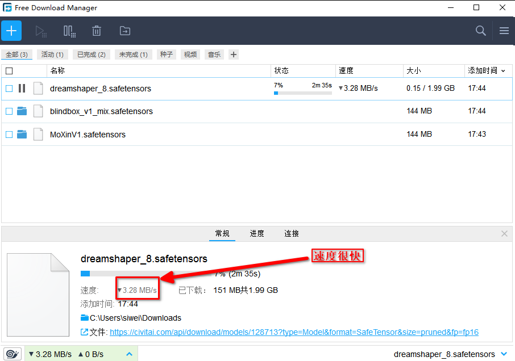Expand the speed limit chevron in status bar

click(x=129, y=354)
